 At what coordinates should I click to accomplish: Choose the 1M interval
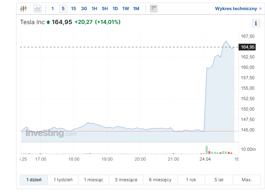pos(136,9)
